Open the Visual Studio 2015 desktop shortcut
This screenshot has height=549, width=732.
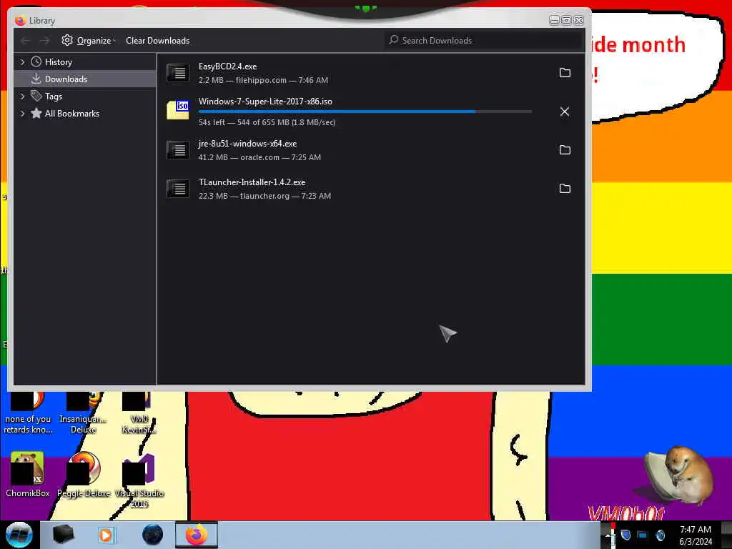point(139,480)
